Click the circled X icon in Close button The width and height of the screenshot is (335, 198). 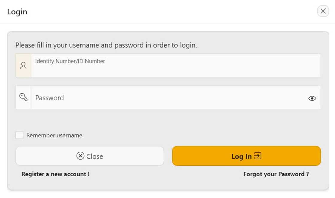[x=80, y=156]
